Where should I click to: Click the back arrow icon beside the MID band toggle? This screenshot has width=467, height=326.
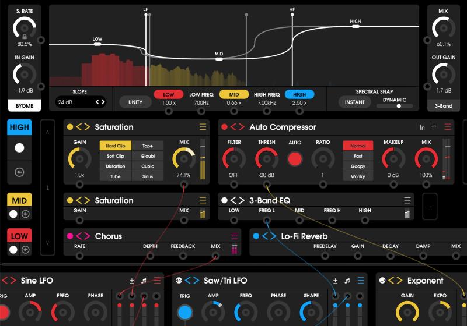(x=26, y=214)
